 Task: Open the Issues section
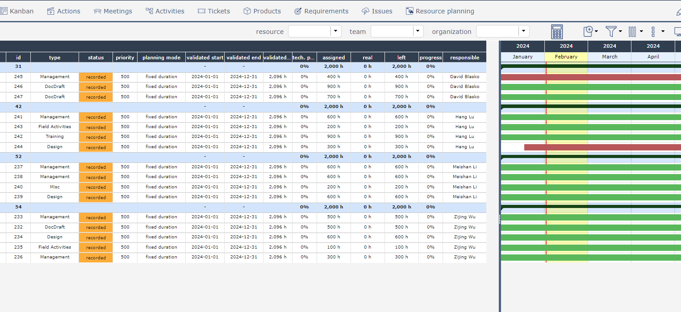(x=377, y=11)
